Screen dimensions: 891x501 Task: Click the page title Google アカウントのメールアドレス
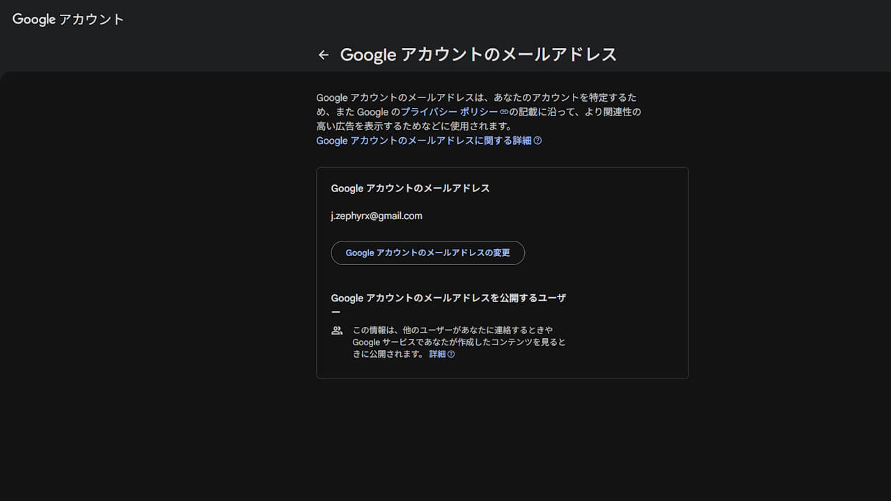tap(478, 54)
